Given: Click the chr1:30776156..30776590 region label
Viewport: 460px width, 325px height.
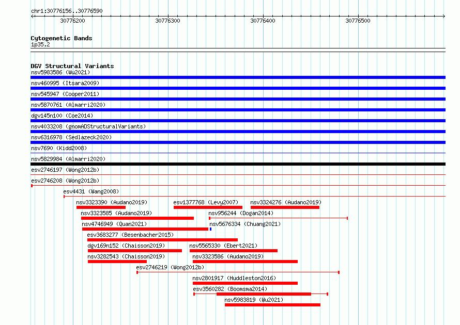Looking at the screenshot, I should [x=67, y=11].
